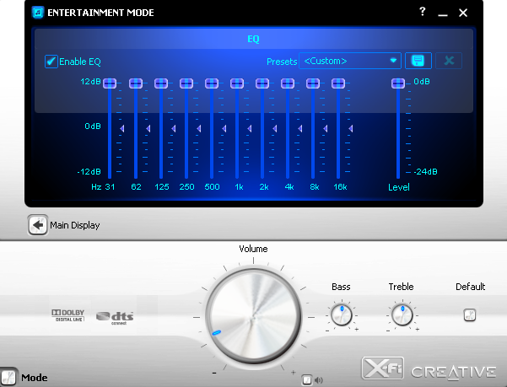This screenshot has height=387, width=507.
Task: Click the 2k EQ slider handle
Action: pos(262,83)
